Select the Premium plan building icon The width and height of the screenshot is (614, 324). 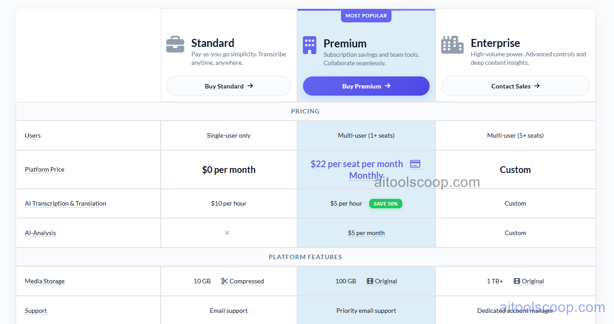[309, 45]
